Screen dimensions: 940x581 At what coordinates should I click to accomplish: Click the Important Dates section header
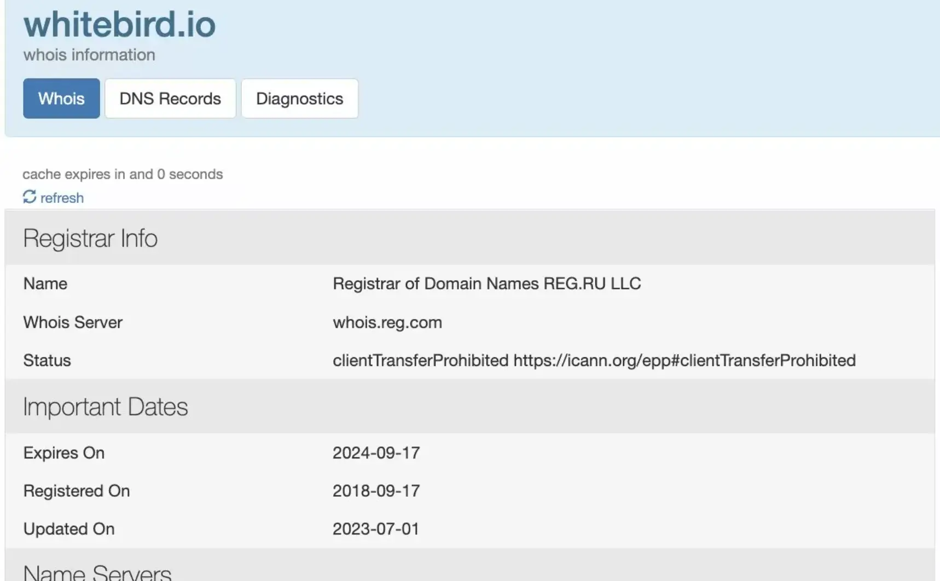point(106,407)
